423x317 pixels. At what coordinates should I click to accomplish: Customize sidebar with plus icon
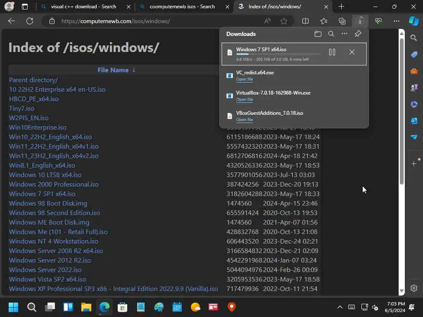413,163
